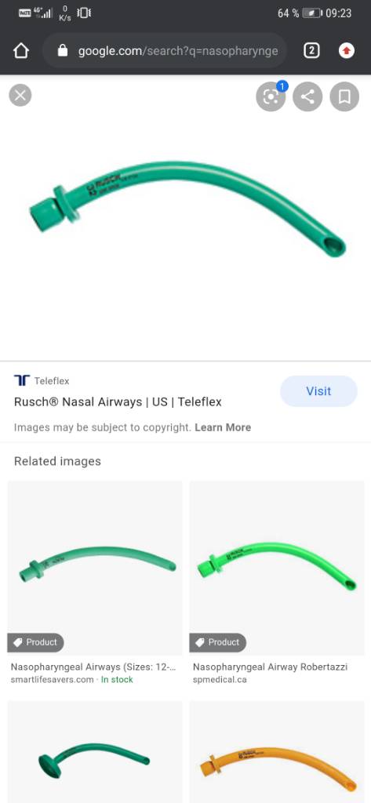Open the tab switcher showing 2 tabs
The image size is (371, 803).
(x=311, y=51)
